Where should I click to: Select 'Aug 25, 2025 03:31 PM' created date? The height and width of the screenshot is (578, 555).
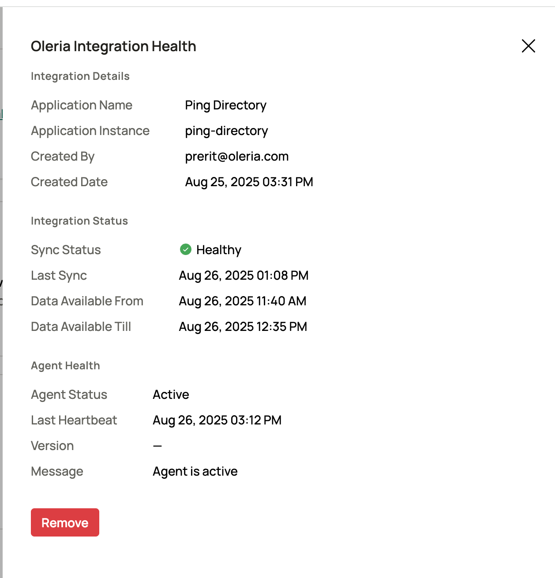pos(249,182)
